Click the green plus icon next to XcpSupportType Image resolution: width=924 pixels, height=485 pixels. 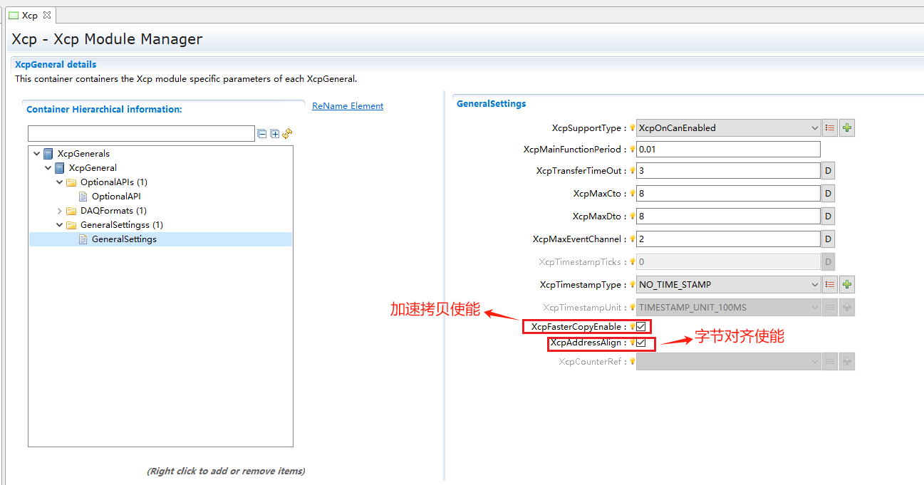[847, 127]
